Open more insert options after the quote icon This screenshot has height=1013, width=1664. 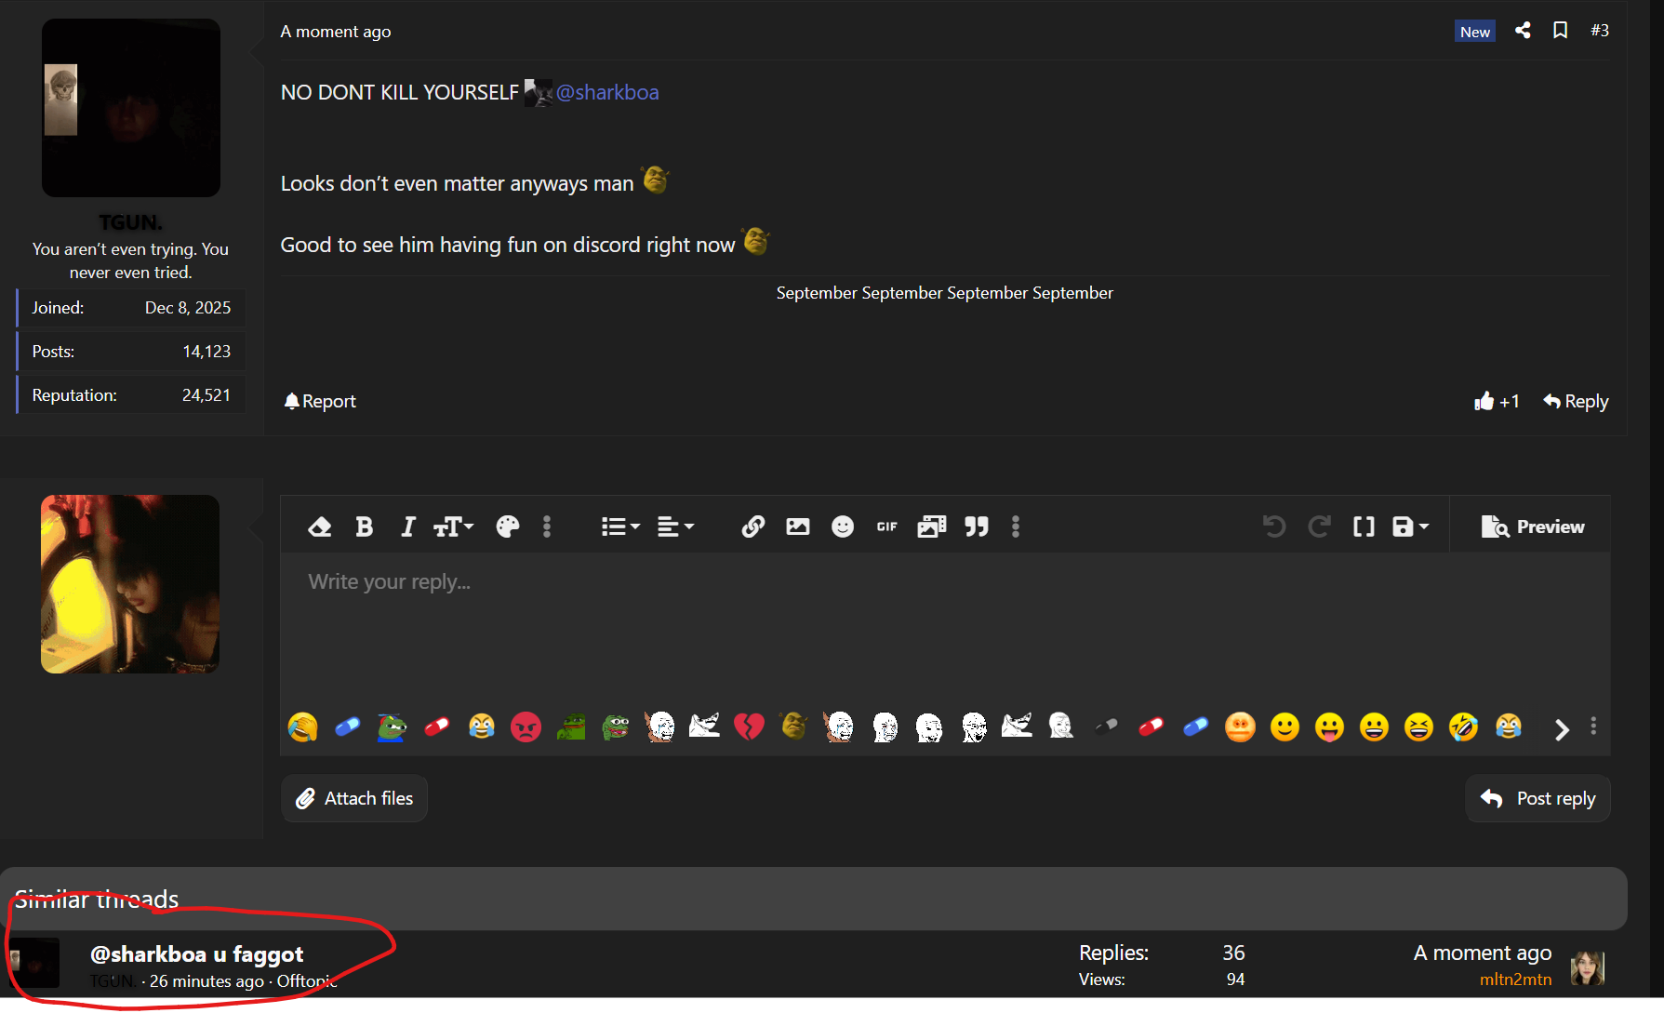point(1016,526)
